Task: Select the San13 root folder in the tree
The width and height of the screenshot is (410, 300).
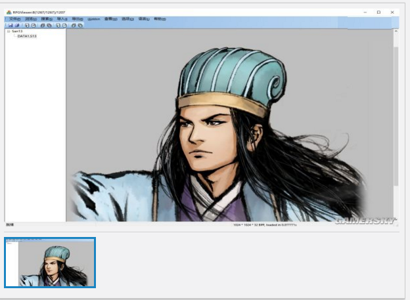Action: pyautogui.click(x=17, y=31)
